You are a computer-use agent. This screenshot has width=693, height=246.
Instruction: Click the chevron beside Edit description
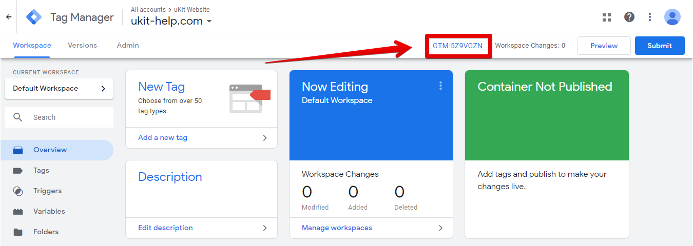(265, 228)
